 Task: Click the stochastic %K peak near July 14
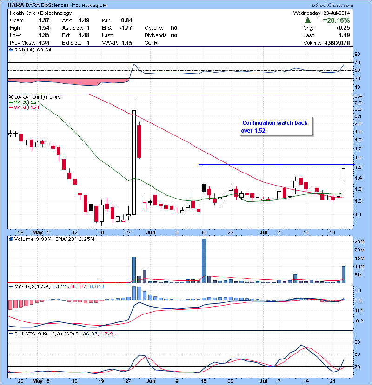301,345
